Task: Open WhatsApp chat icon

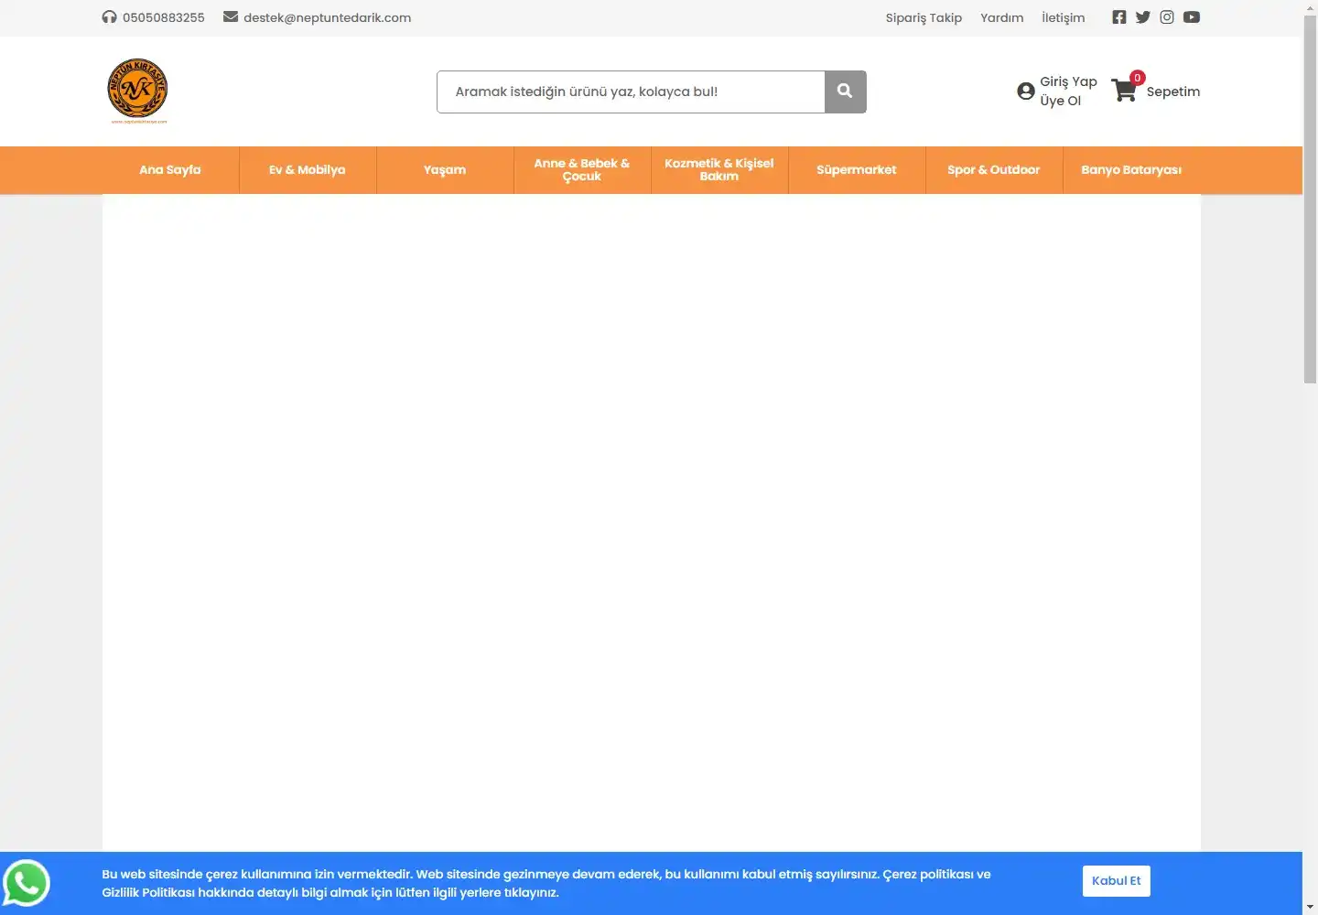Action: tap(27, 883)
